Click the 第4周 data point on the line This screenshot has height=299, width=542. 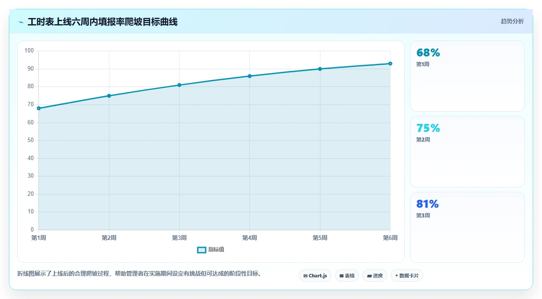click(250, 76)
